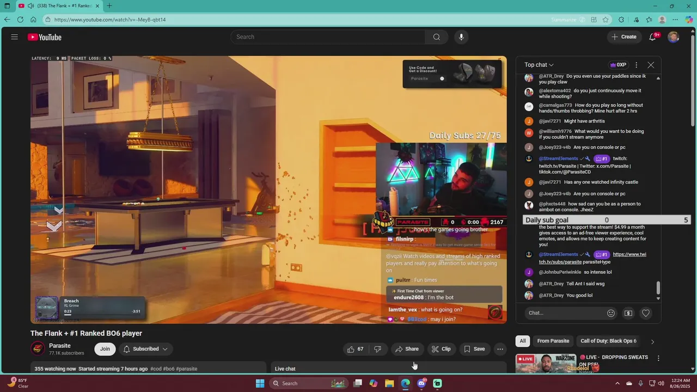The height and width of the screenshot is (392, 697).
Task: Open the YouTube guide hamburger menu
Action: 15,37
